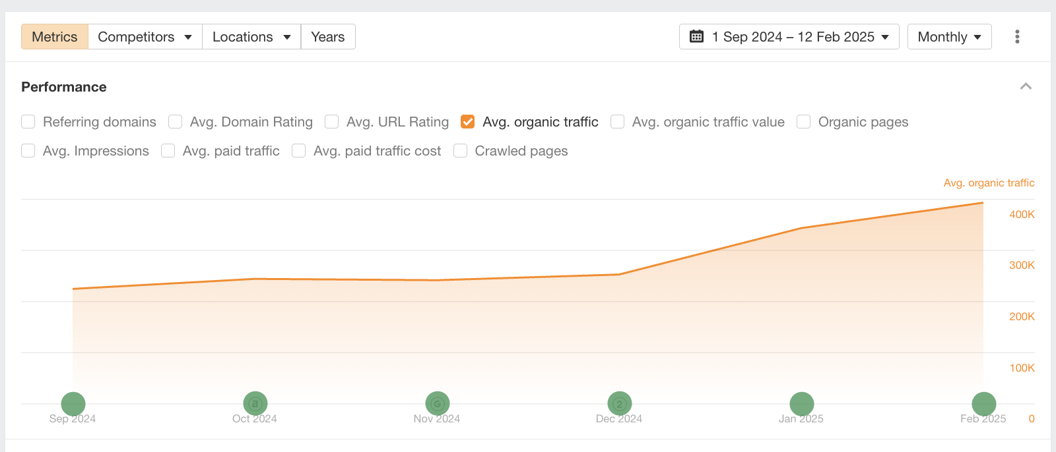This screenshot has width=1056, height=452.
Task: Collapse the Performance section chevron
Action: 1026,86
